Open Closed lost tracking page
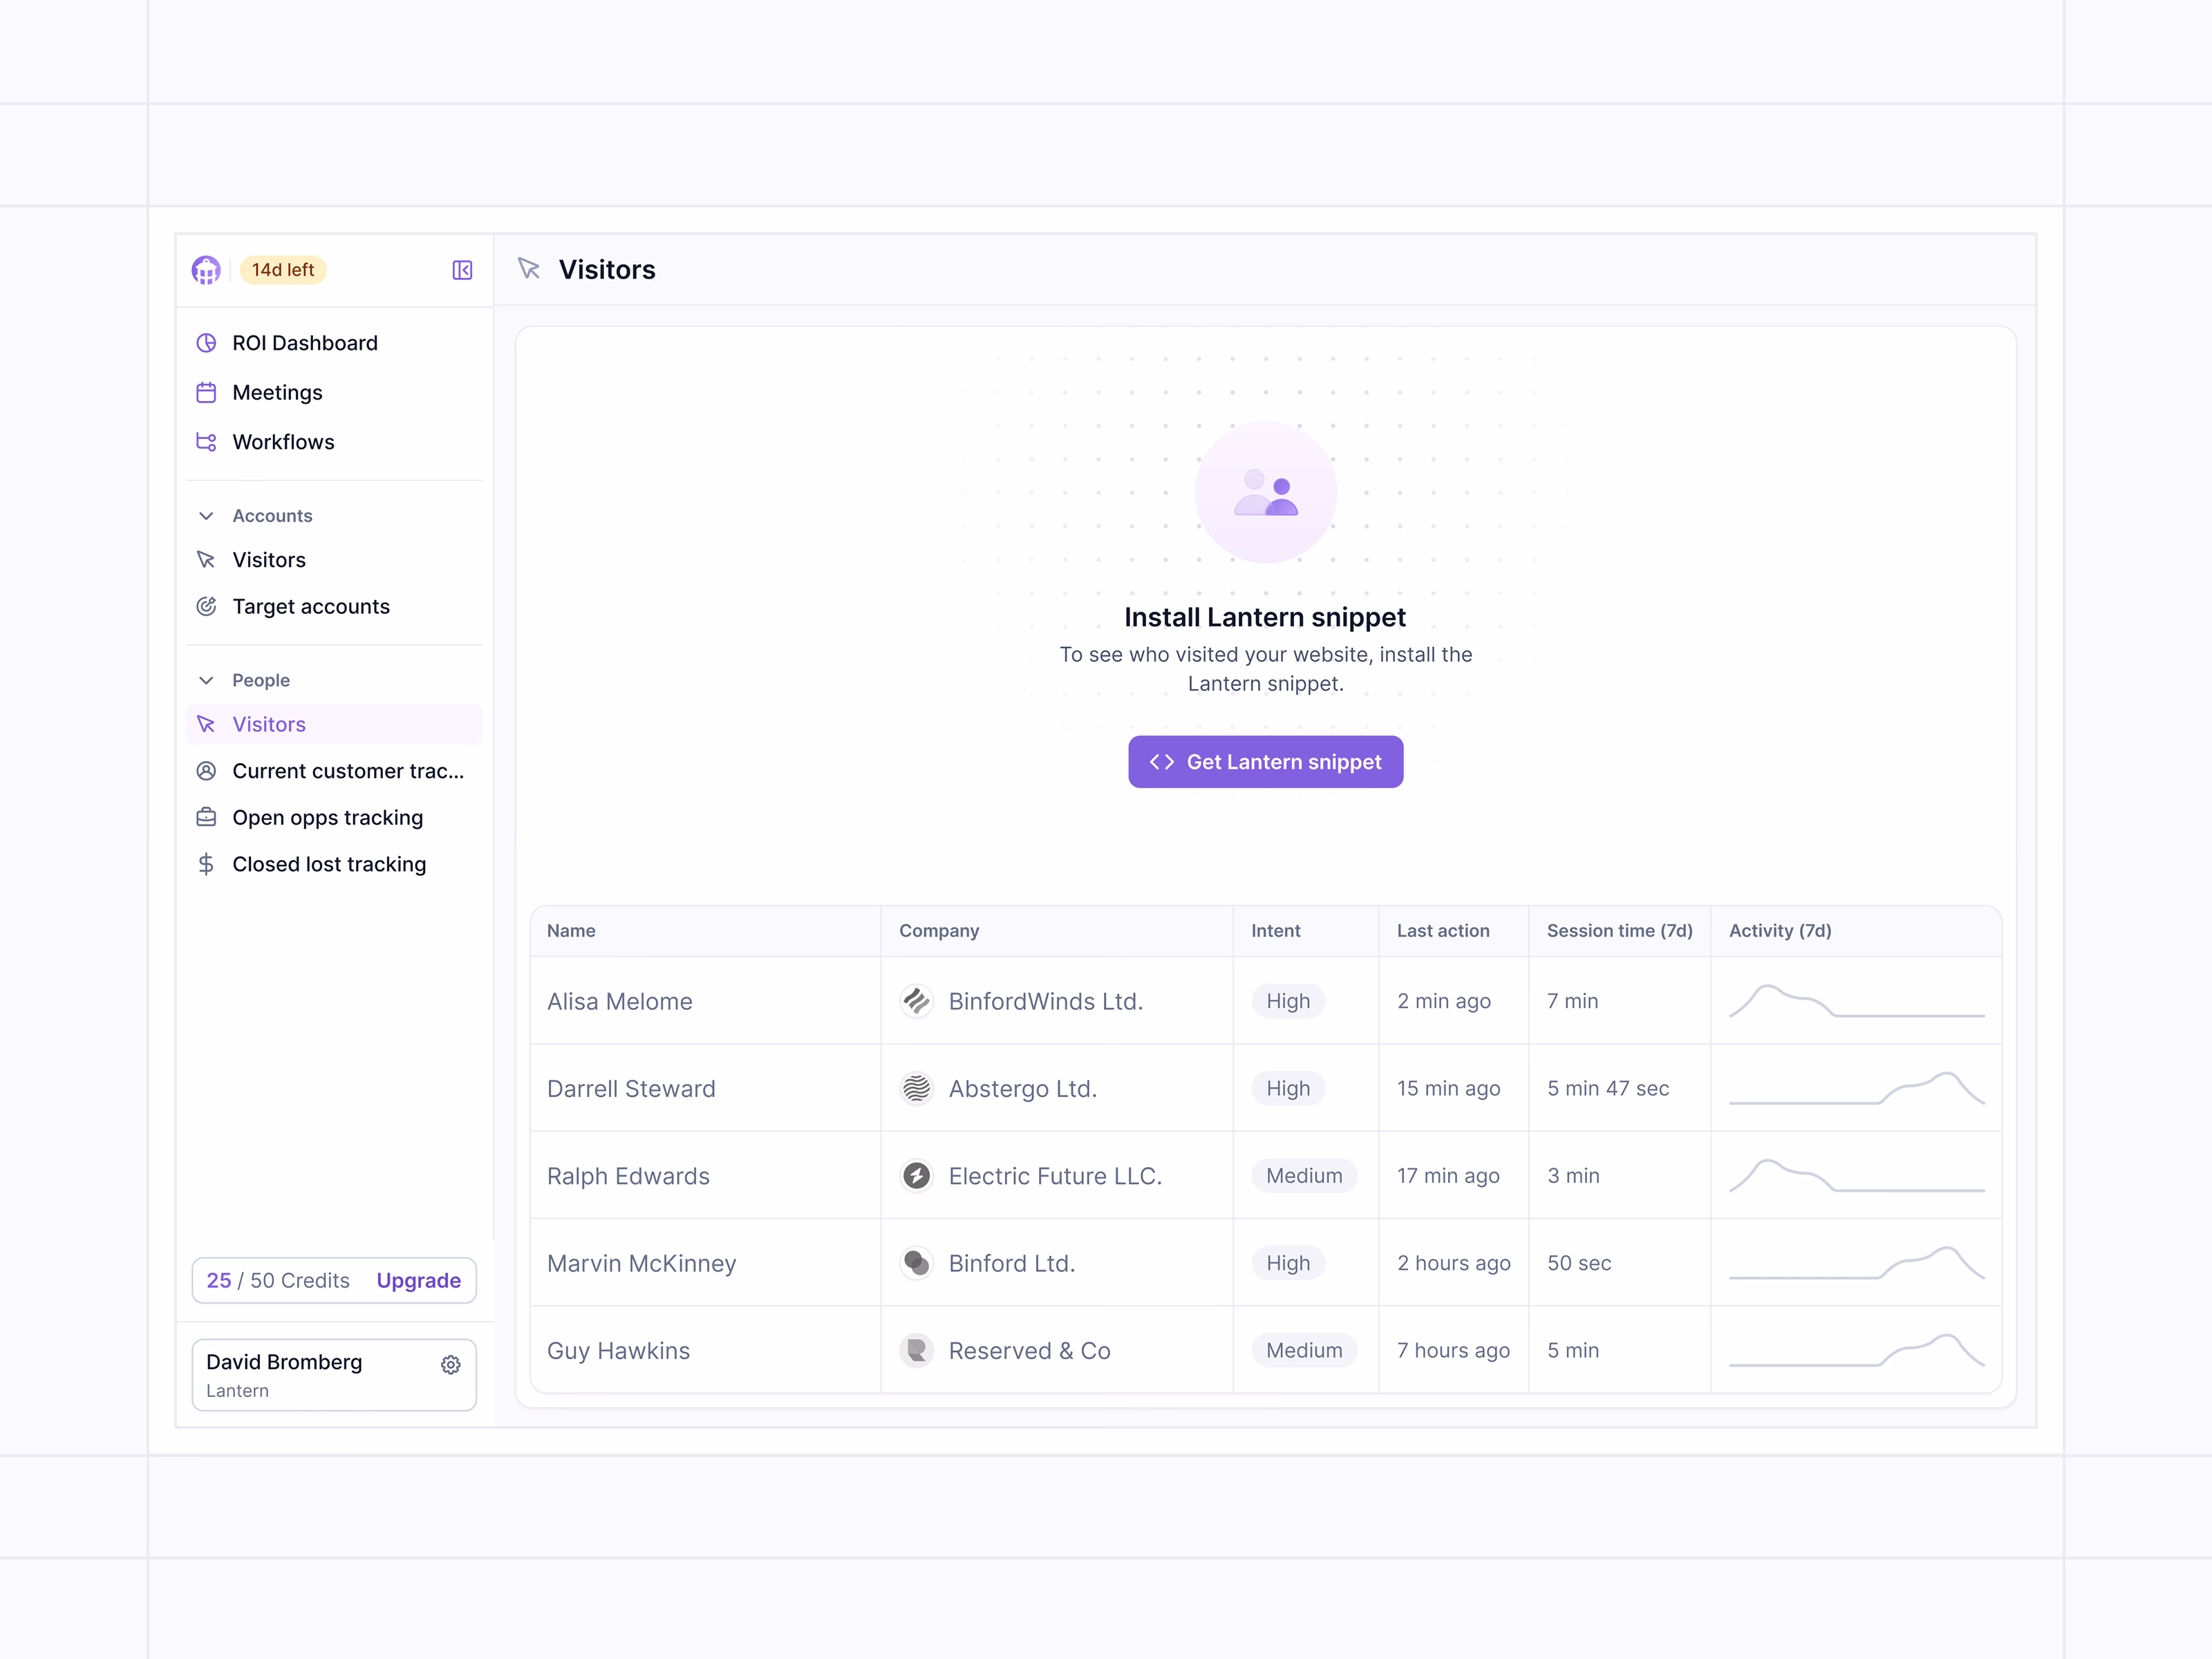The height and width of the screenshot is (1659, 2212). click(334, 864)
